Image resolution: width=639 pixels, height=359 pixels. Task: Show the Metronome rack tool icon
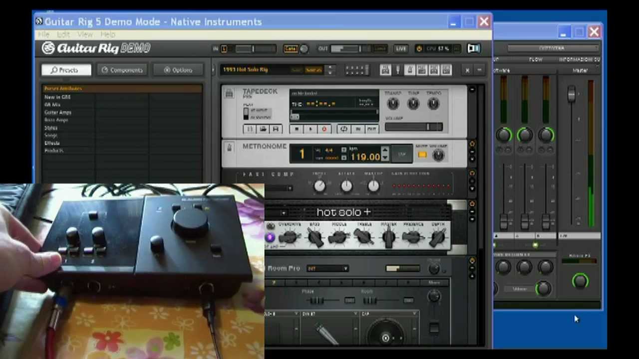click(410, 70)
